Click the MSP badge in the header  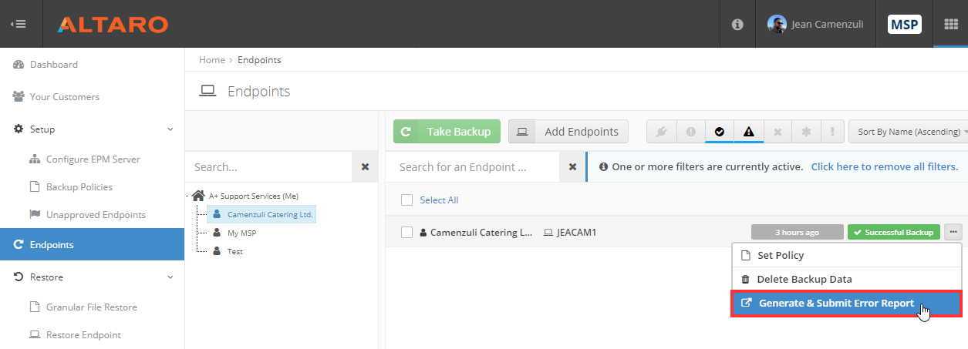pyautogui.click(x=904, y=25)
